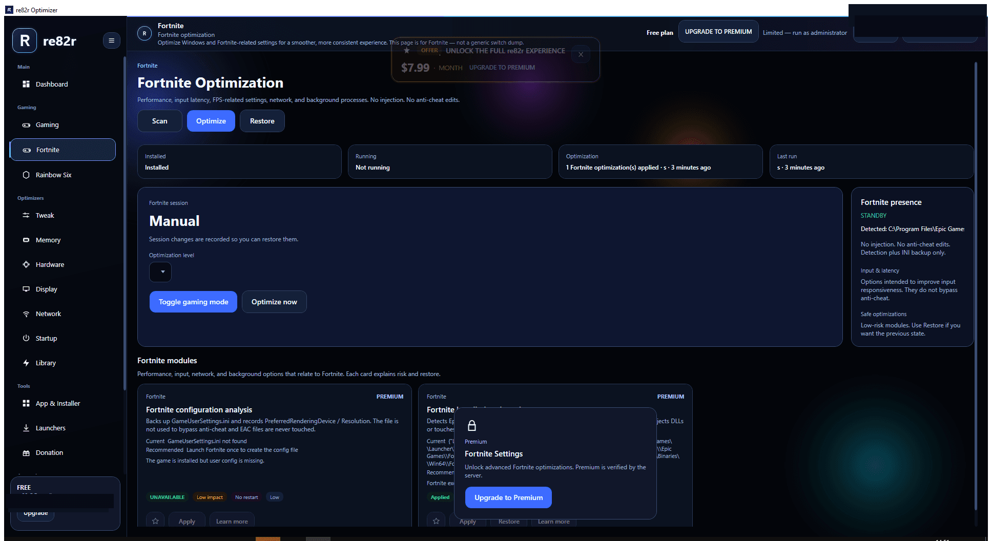Click the Installed status card
Image resolution: width=992 pixels, height=541 pixels.
click(x=239, y=162)
